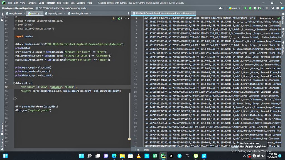Open the VCS menu
The width and height of the screenshot is (285, 160).
(73, 3)
